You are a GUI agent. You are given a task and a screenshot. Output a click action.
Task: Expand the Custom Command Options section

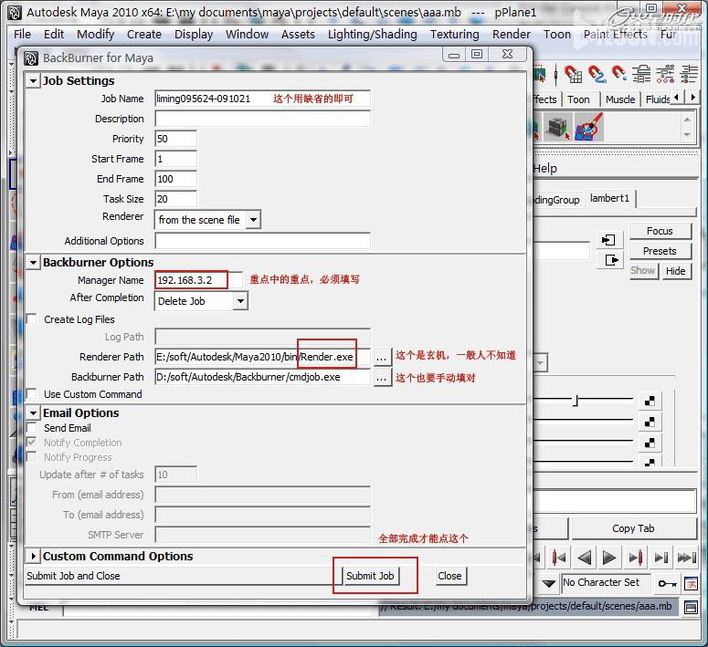click(33, 557)
